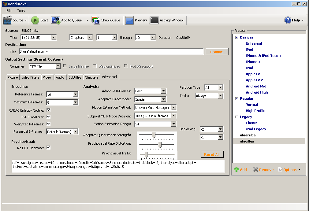
Task: Open the File menu
Action: 9,11
